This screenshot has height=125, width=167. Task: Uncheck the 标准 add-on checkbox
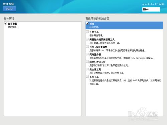(88, 23)
